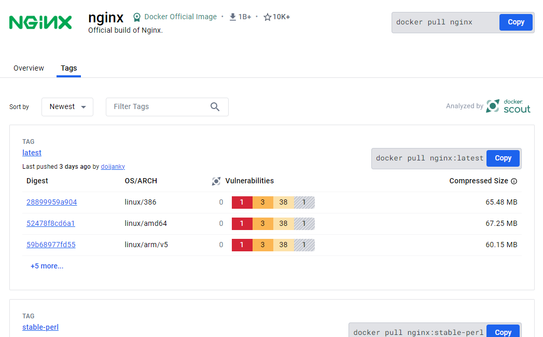Open digest 59b68977fd55
The height and width of the screenshot is (337, 543).
pos(51,245)
